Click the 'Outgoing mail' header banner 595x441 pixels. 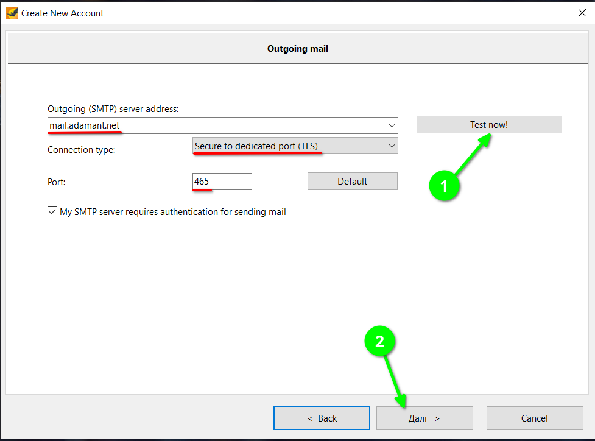pos(297,49)
